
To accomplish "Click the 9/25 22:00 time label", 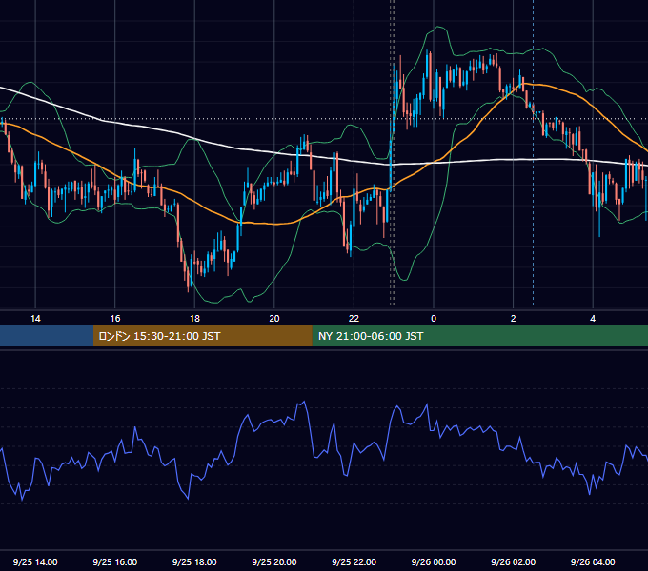I will pos(354,561).
